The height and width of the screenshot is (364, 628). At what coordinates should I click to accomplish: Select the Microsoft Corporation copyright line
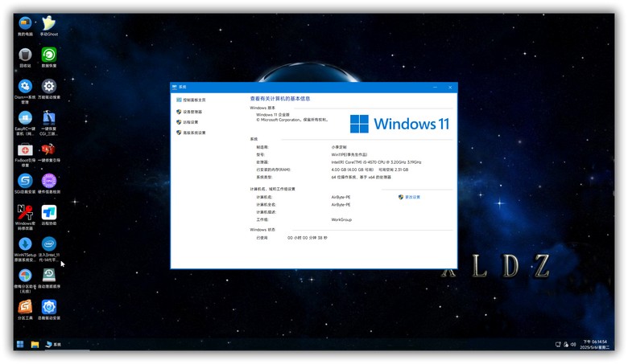(x=292, y=120)
